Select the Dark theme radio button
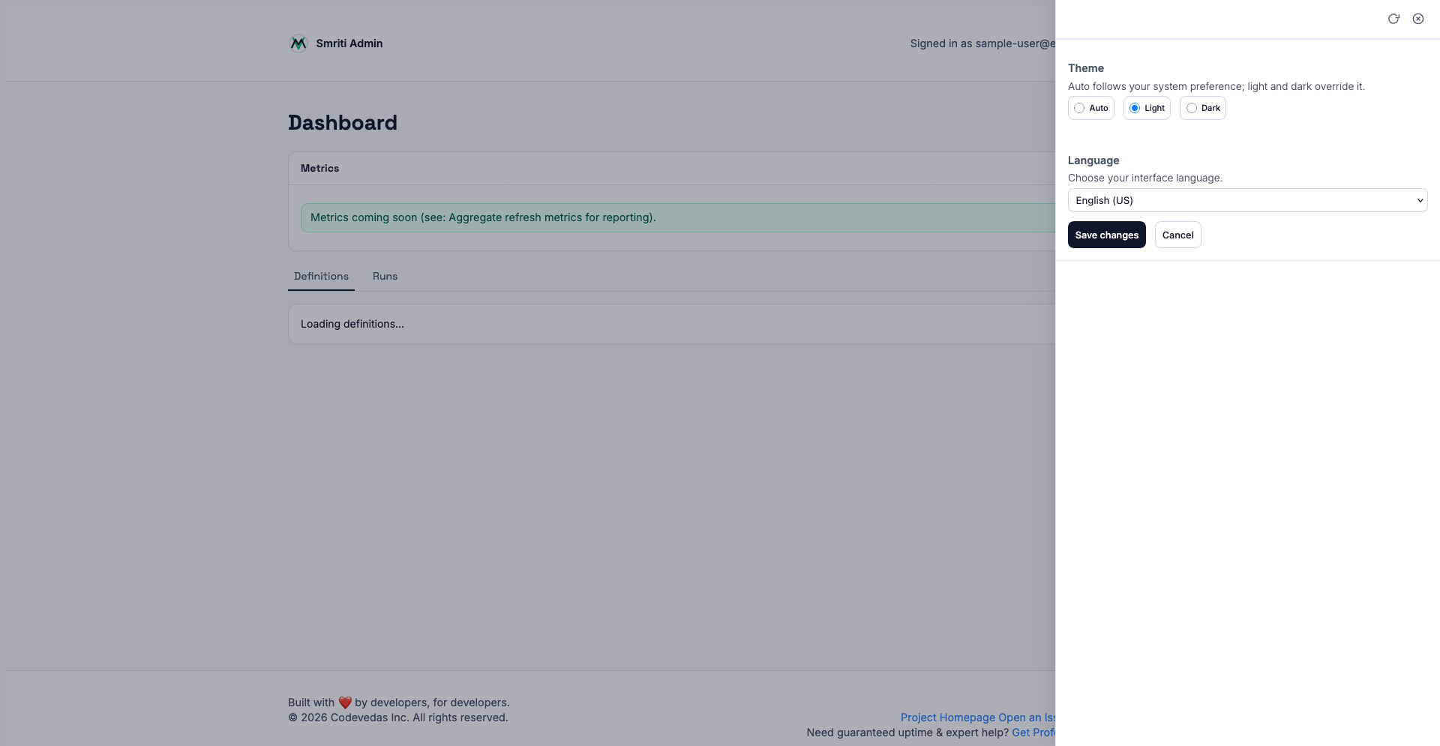The image size is (1440, 746). click(1192, 108)
